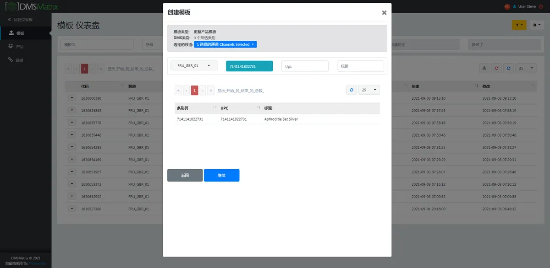Click the blue refresh icon in background toolbar

[x=508, y=68]
